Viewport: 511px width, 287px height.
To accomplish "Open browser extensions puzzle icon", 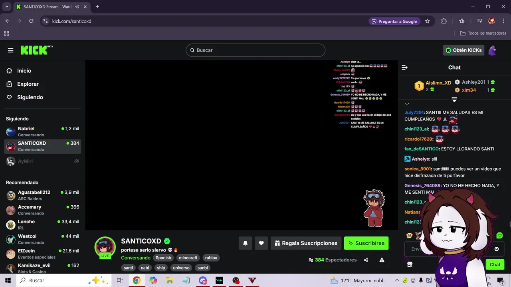I will pyautogui.click(x=444, y=21).
